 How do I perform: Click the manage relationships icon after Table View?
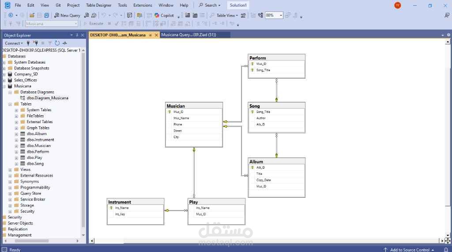243,15
